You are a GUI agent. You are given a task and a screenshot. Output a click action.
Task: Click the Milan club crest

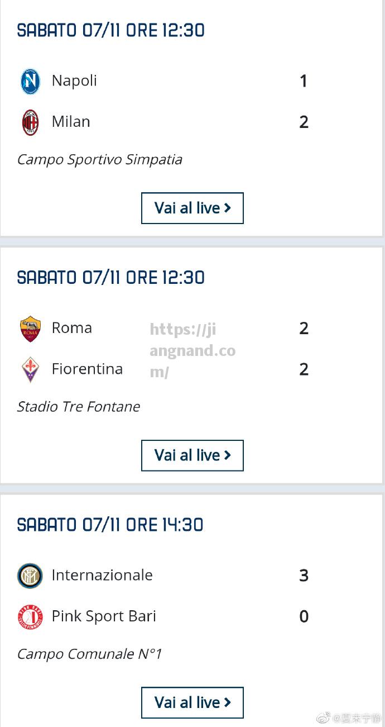pos(30,122)
